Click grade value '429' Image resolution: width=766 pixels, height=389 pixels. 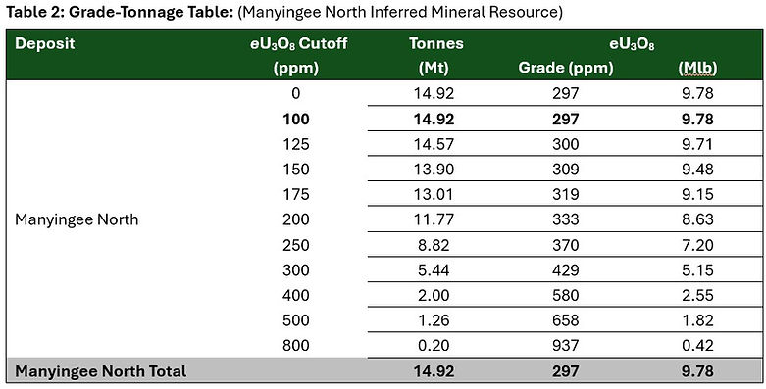pos(566,270)
